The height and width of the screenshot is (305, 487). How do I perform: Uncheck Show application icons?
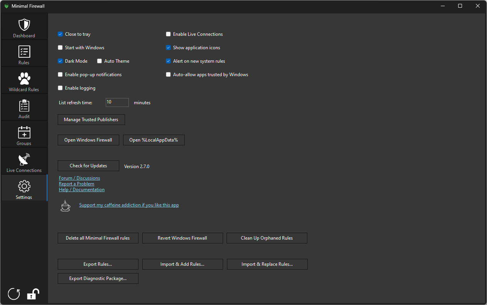pyautogui.click(x=168, y=48)
